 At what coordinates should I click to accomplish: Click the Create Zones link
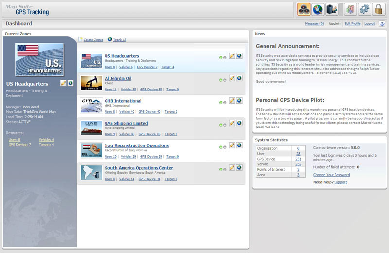pyautogui.click(x=93, y=40)
